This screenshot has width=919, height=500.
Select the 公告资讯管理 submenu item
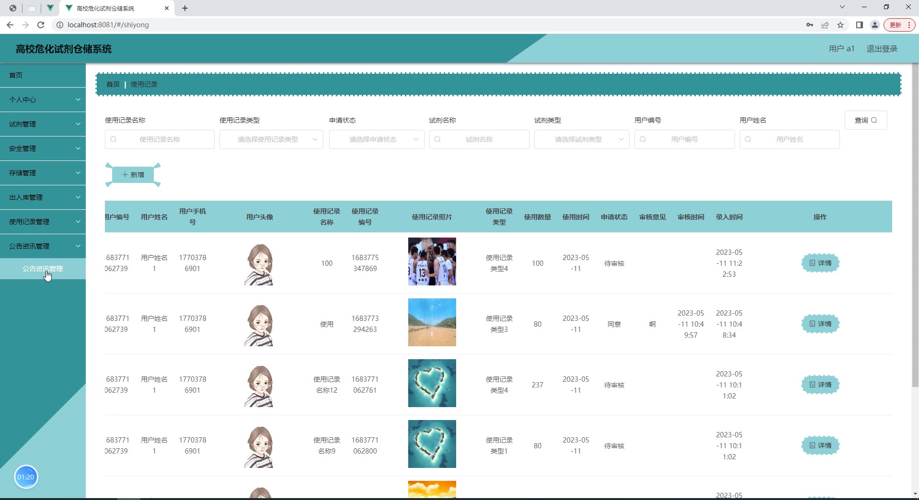pyautogui.click(x=43, y=269)
